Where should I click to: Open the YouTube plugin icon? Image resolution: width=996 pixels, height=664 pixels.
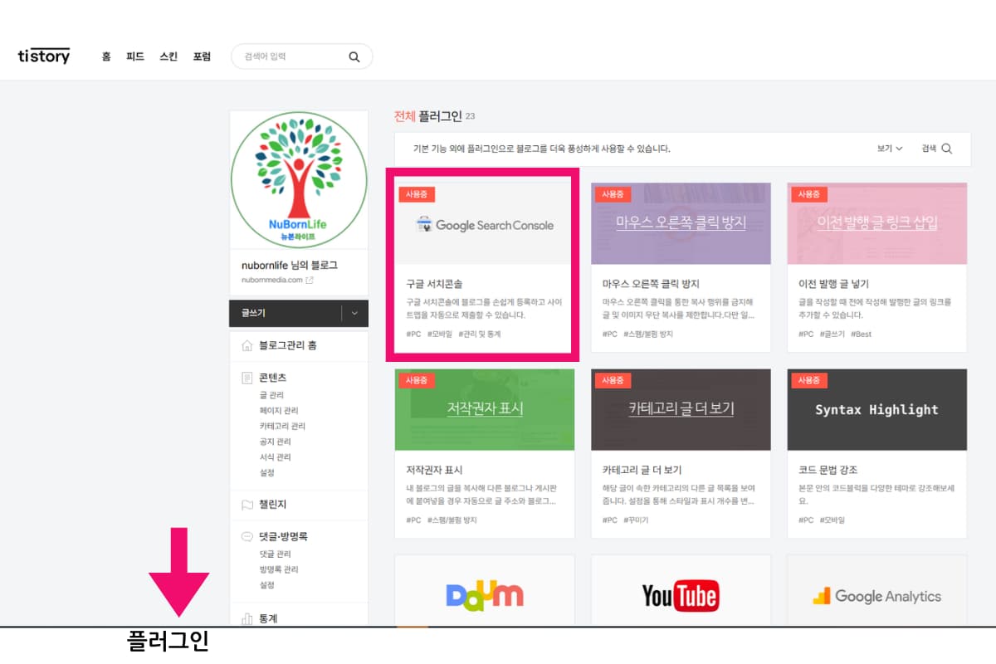[680, 594]
